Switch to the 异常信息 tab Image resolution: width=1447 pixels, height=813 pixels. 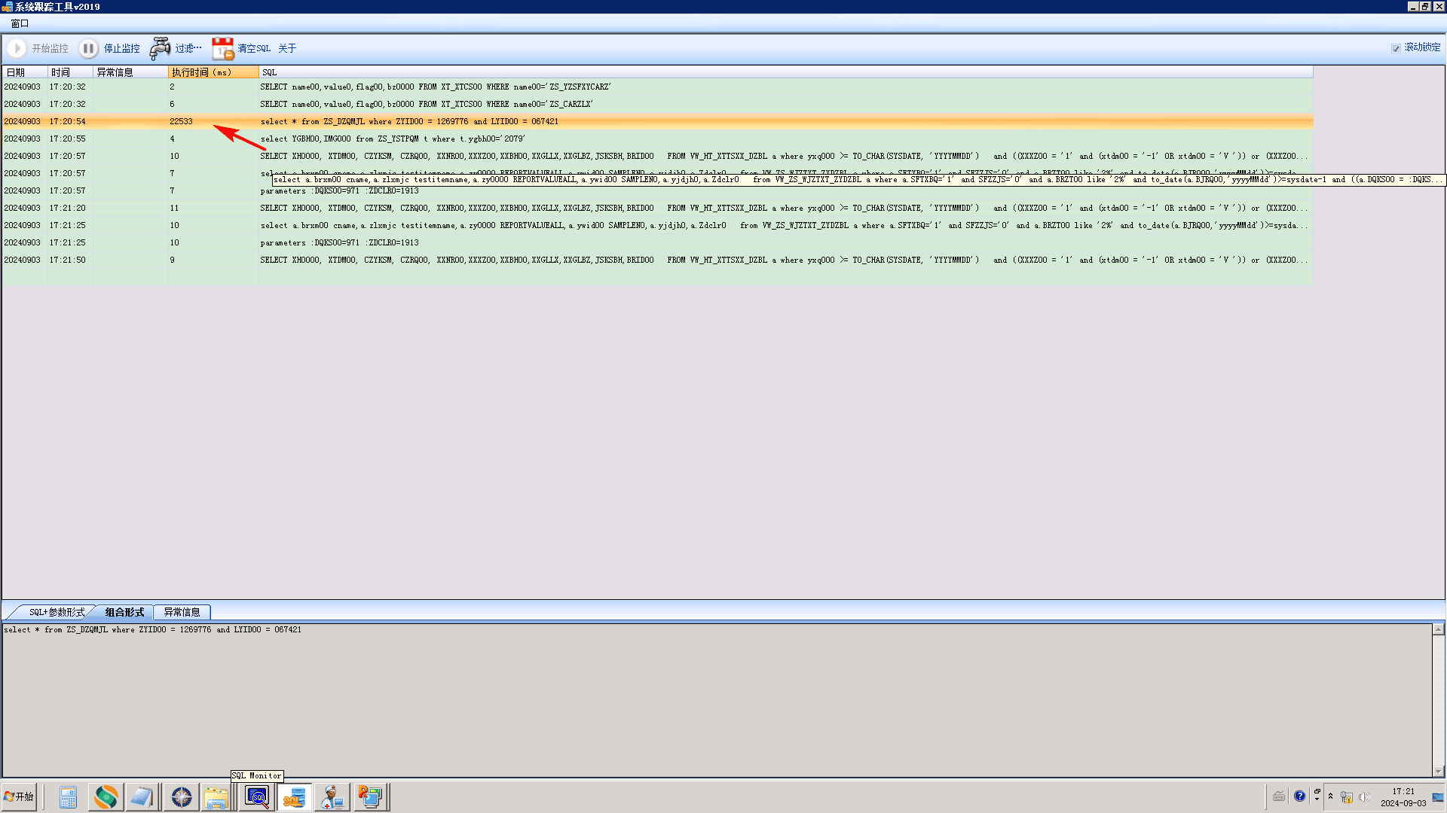[x=182, y=612]
